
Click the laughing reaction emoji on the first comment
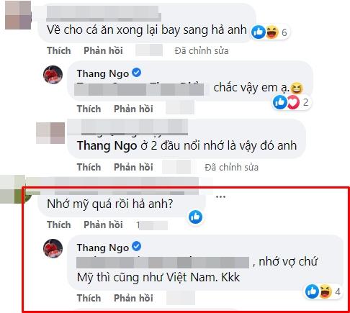coord(272,32)
